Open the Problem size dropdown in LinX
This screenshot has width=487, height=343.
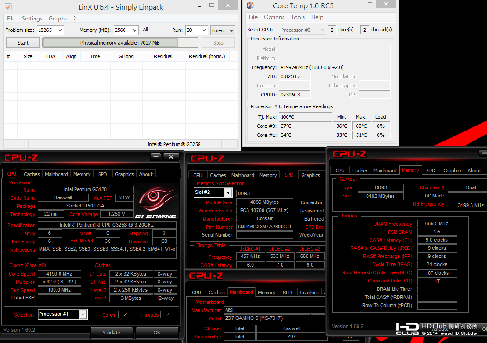tap(60, 30)
